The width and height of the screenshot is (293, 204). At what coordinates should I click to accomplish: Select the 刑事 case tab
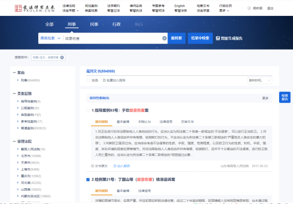click(72, 25)
